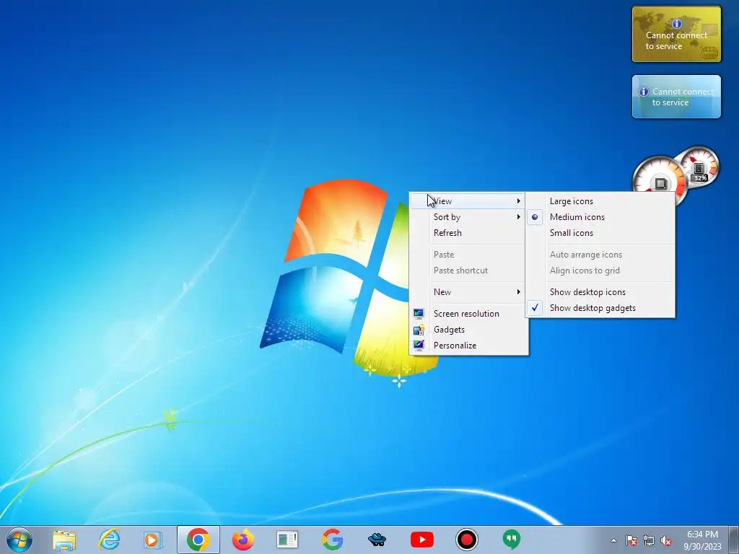Select Large icons view option
Viewport: 739px width, 554px height.
coord(600,201)
